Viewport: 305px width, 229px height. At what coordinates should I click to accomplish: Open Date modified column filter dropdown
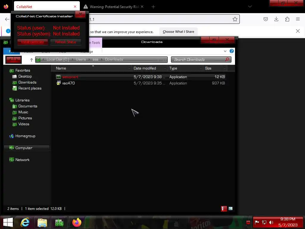(x=165, y=68)
